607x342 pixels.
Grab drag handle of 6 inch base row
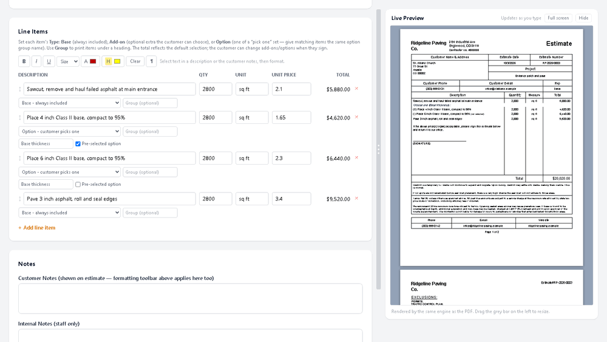tap(20, 159)
